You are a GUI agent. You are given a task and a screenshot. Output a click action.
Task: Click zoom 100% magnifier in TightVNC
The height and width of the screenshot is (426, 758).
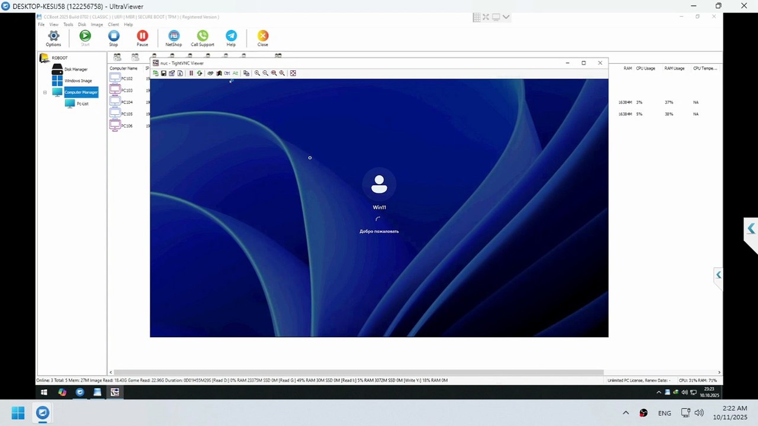pos(274,73)
